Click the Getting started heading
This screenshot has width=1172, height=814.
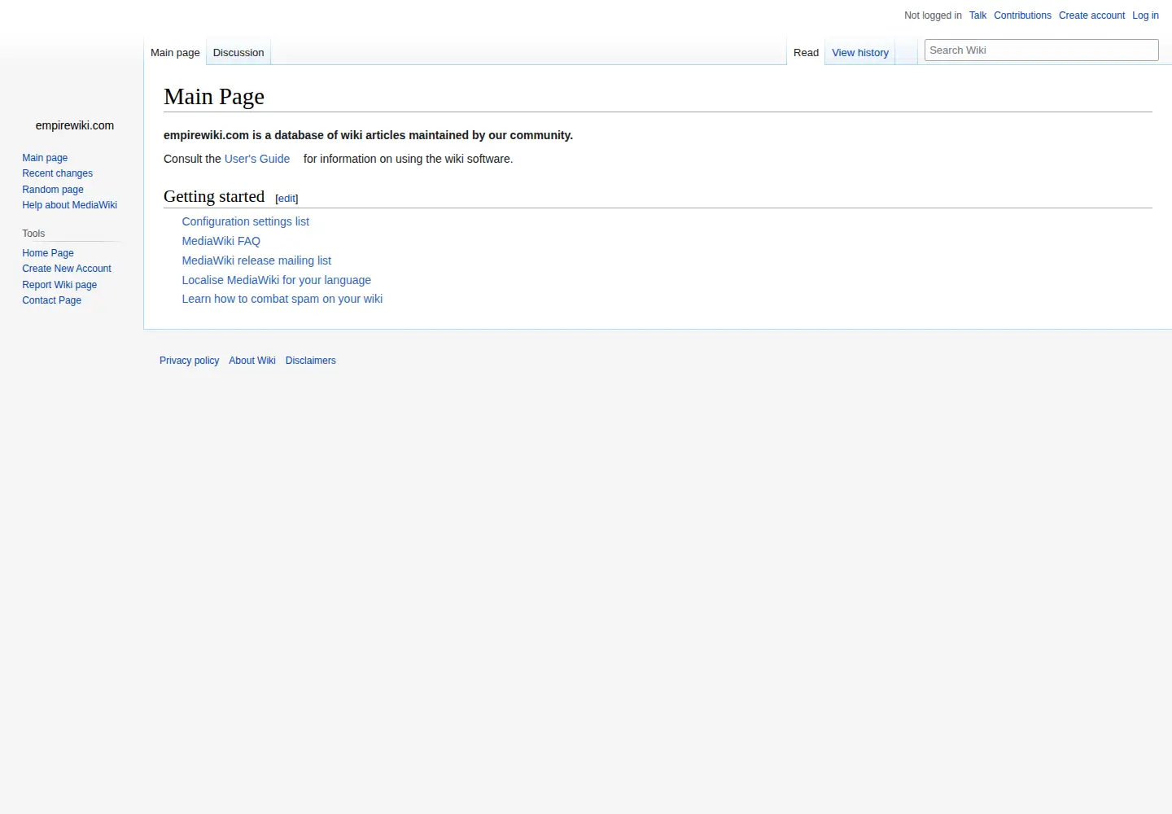point(214,196)
